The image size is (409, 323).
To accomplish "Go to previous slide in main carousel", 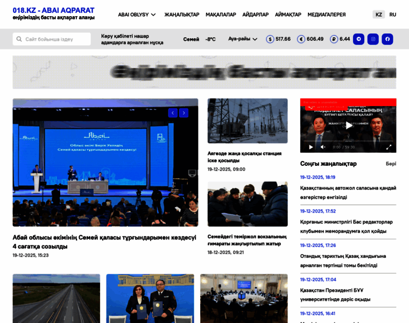I will 173,113.
